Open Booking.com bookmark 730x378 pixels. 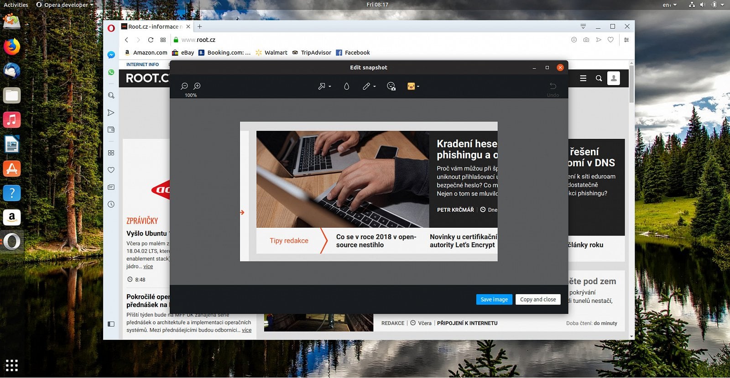pos(224,53)
